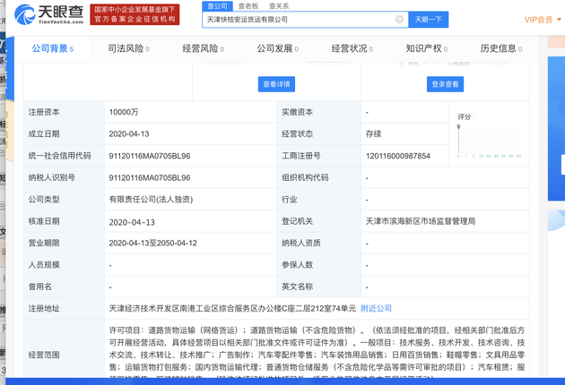Select the 统一社会信用代码 value 91120116MA0705BL96
The height and width of the screenshot is (385, 565).
point(150,156)
